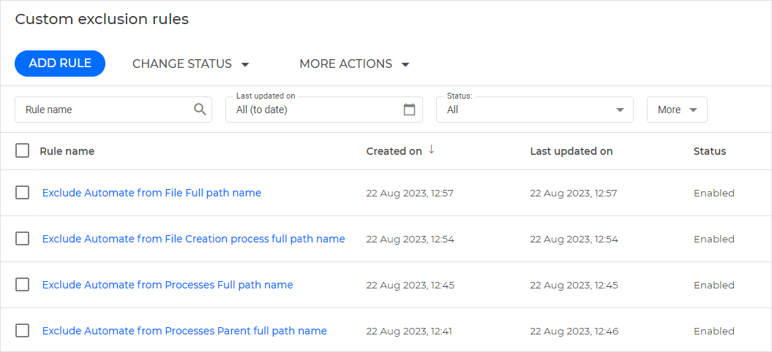Mark checkbox for Processes Parent full path rule
Viewport: 772px width, 352px height.
tap(23, 331)
